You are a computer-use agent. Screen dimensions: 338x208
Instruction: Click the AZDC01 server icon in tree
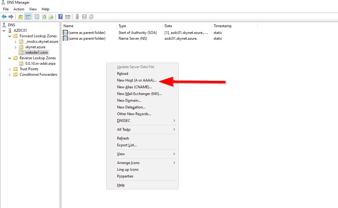[10, 31]
